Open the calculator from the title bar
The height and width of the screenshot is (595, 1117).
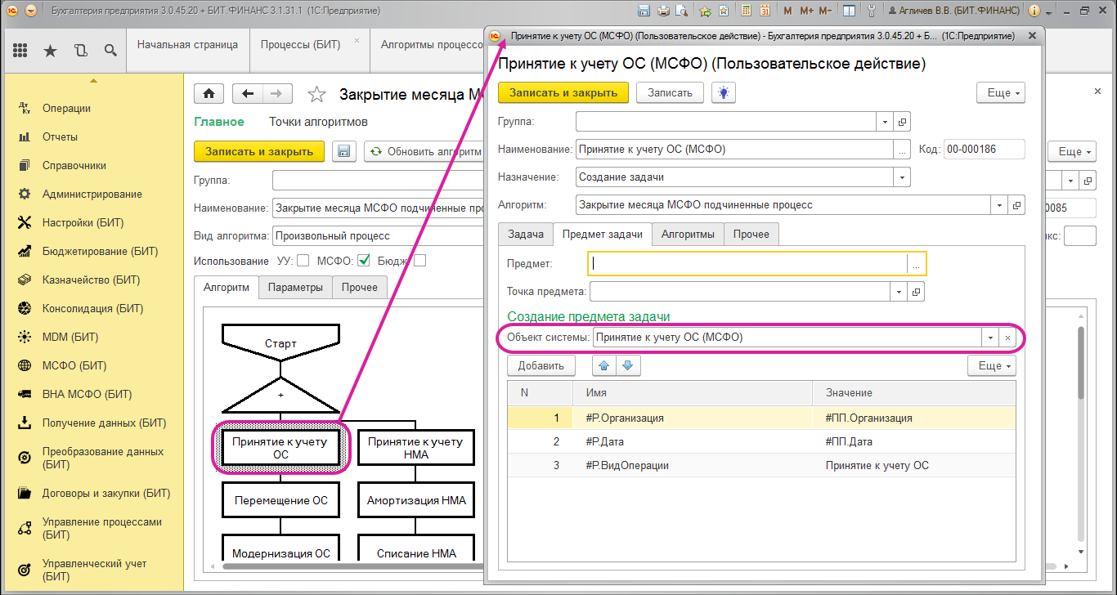746,11
